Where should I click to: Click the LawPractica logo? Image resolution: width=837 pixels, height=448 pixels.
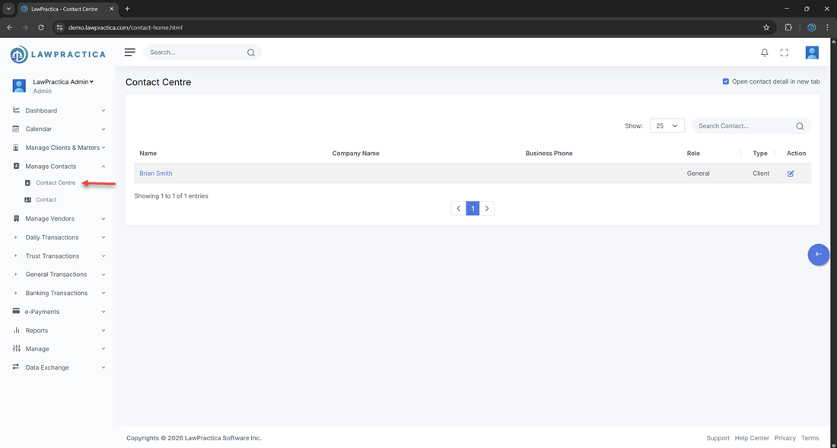[58, 54]
